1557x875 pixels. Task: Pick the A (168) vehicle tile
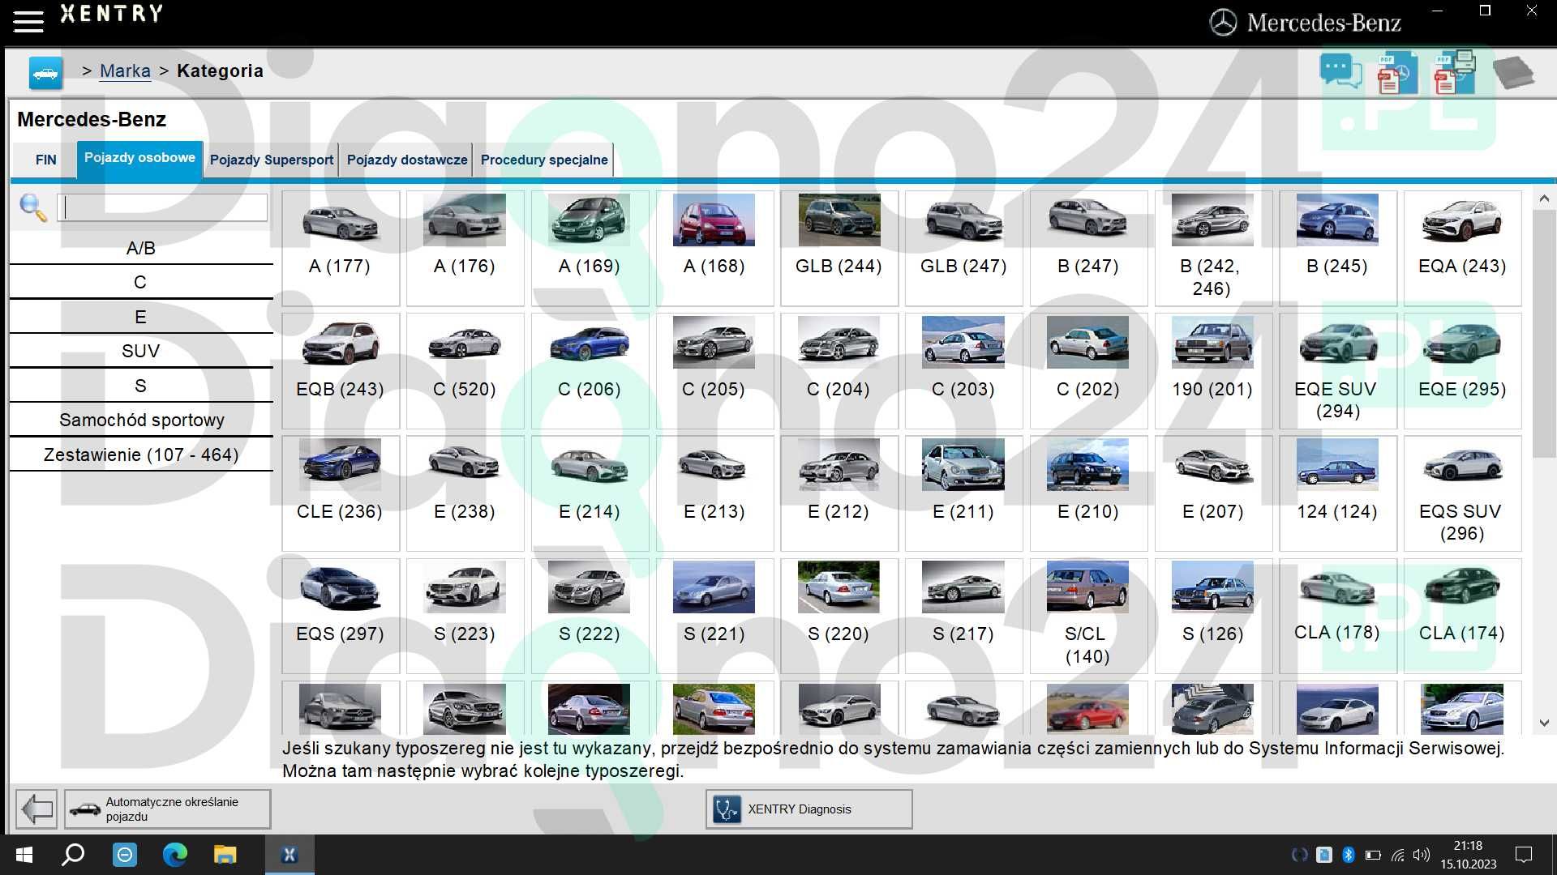[714, 248]
